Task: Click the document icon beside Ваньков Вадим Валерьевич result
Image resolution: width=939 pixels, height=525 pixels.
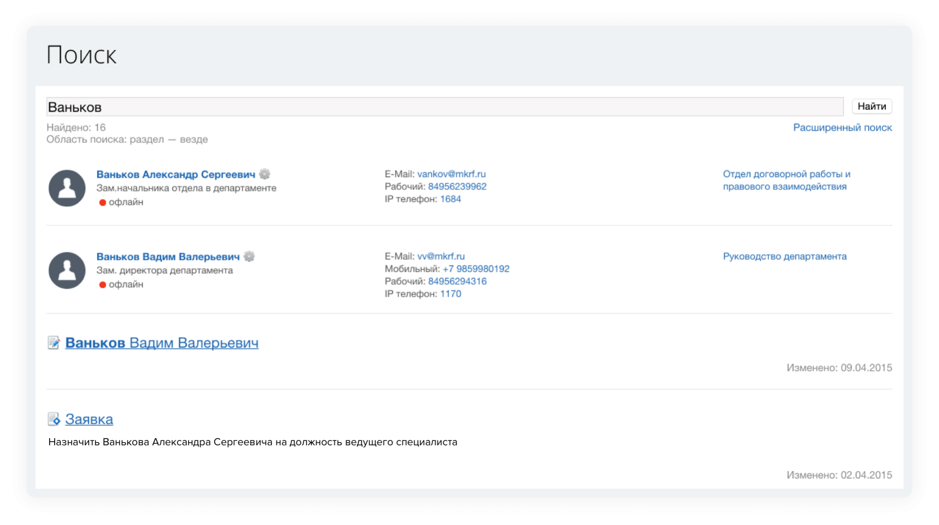Action: tap(54, 343)
